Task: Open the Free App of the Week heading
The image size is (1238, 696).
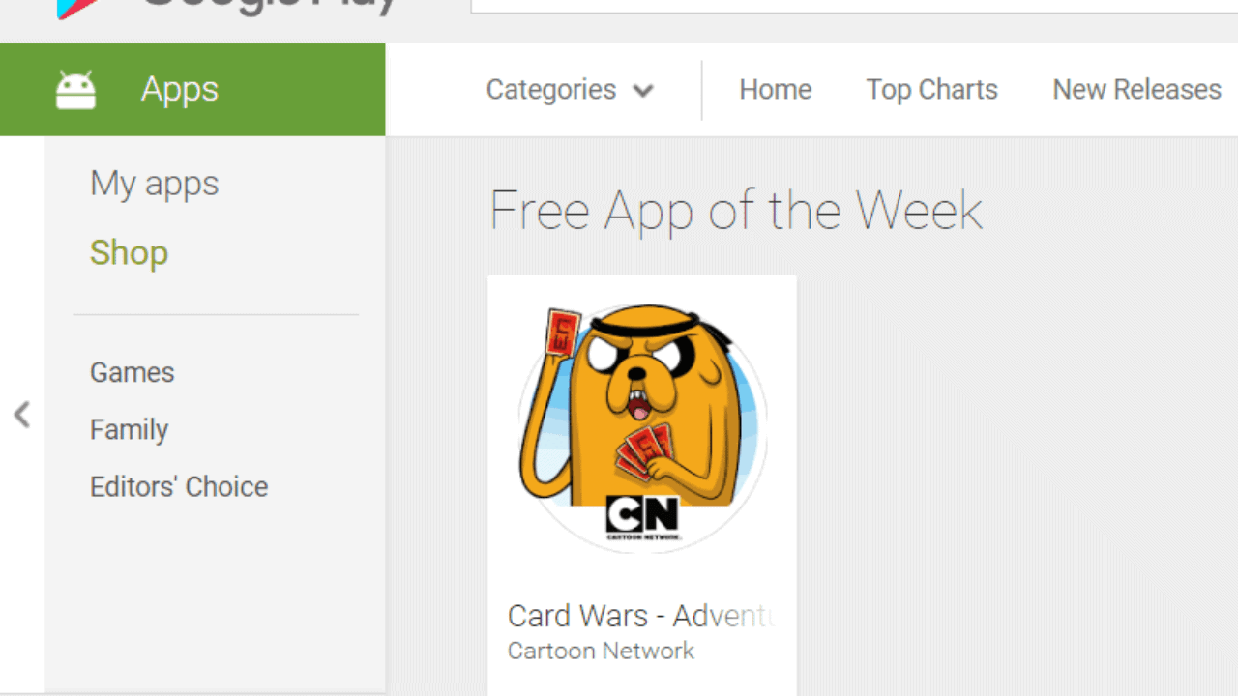Action: pyautogui.click(x=736, y=211)
